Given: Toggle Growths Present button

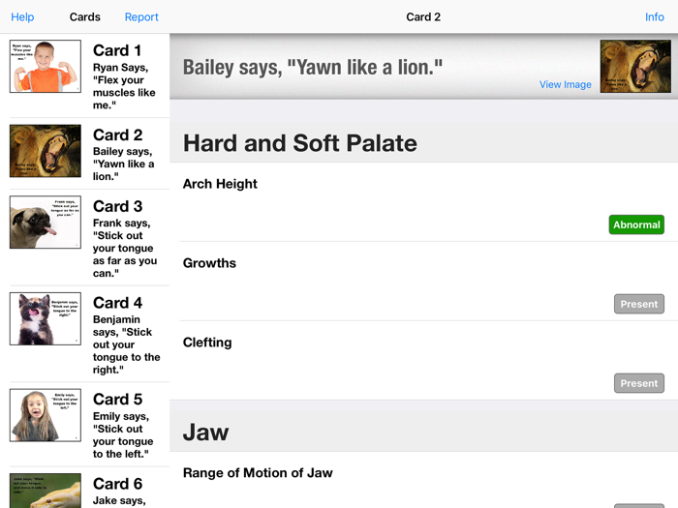Looking at the screenshot, I should [x=638, y=304].
